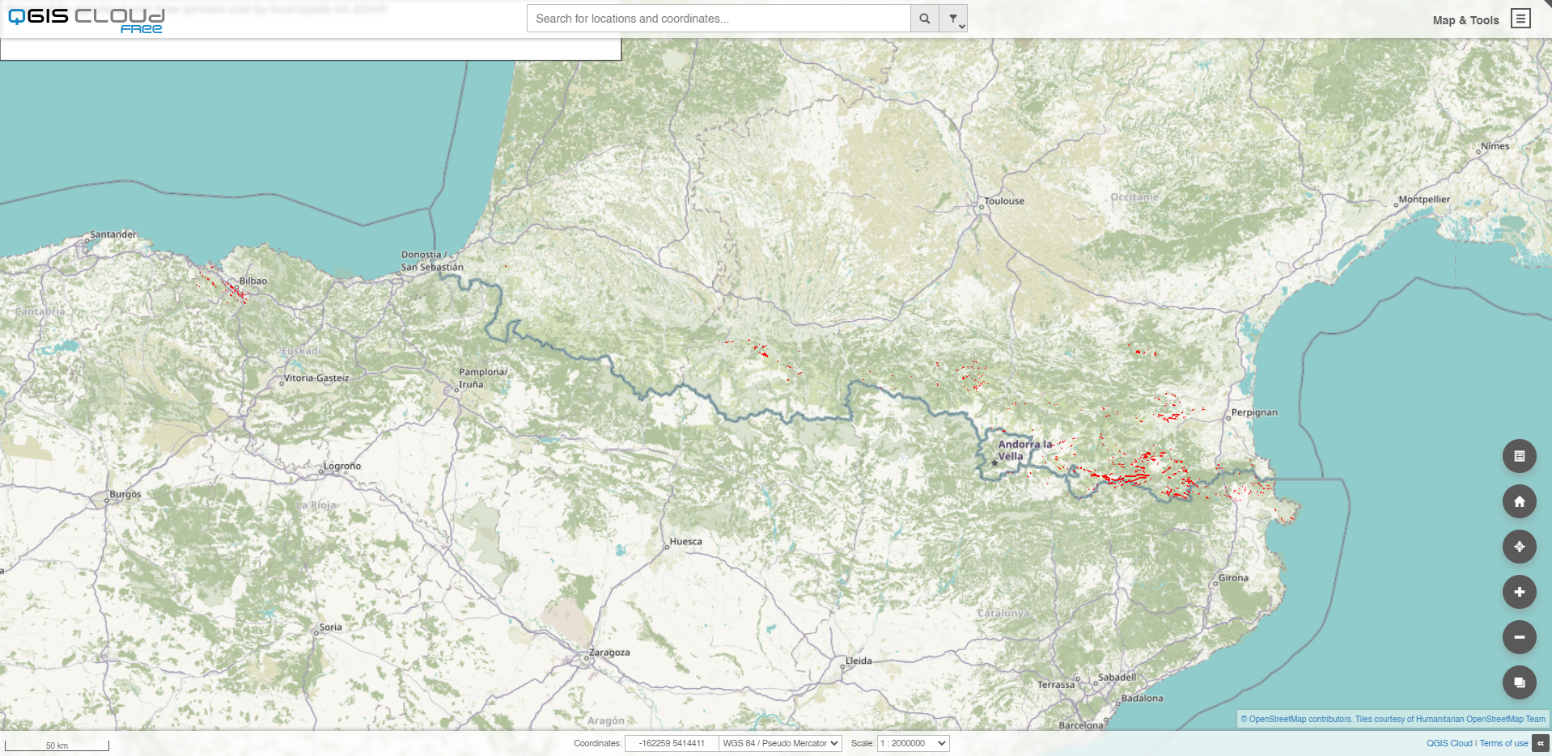Open the QGIS Cloud footer link
The image size is (1552, 756).
coord(1448,743)
